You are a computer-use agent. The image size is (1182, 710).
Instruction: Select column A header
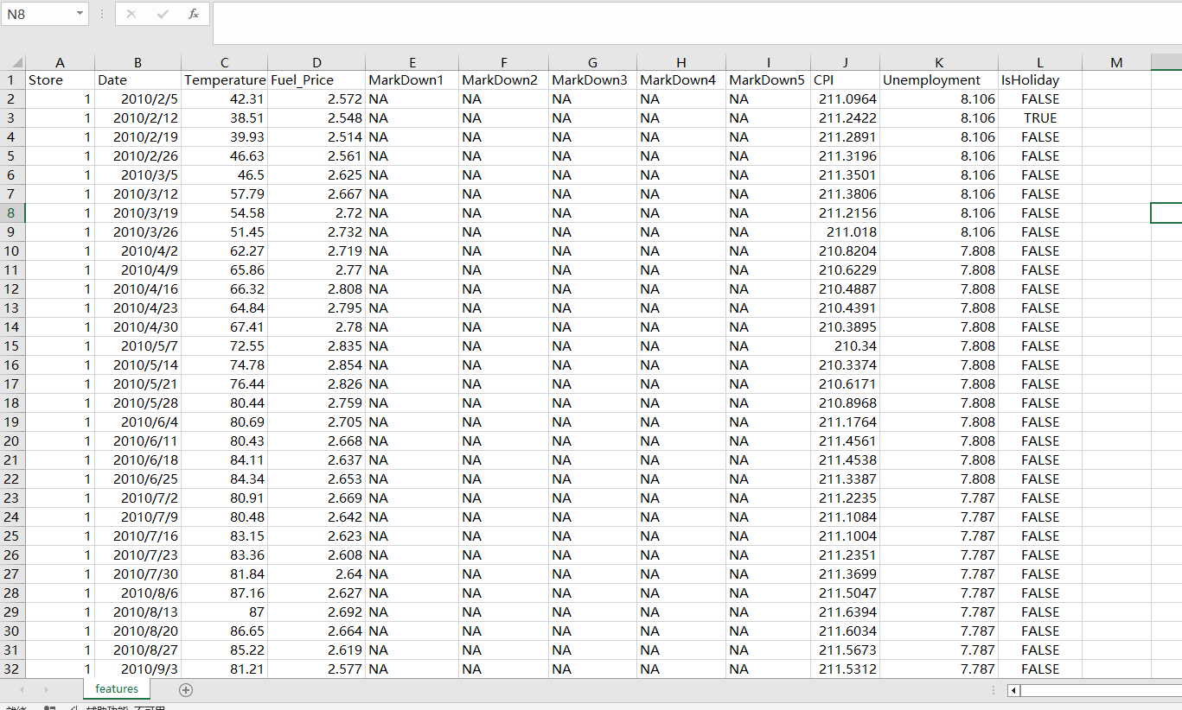click(60, 62)
